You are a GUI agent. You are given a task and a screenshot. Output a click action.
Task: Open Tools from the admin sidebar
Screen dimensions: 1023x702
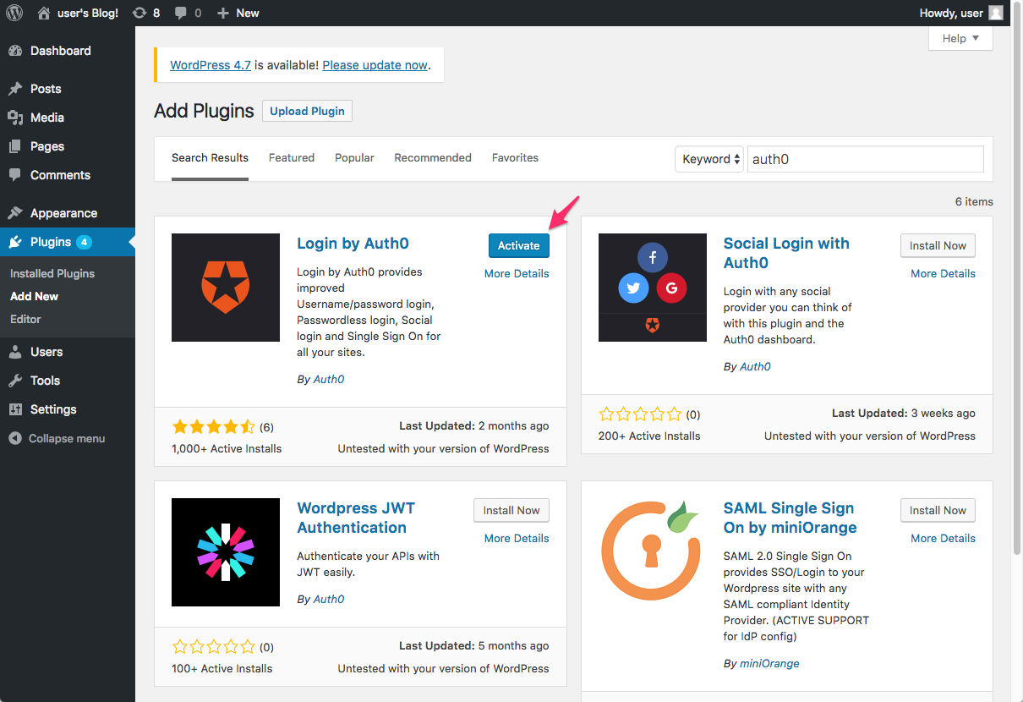point(45,381)
